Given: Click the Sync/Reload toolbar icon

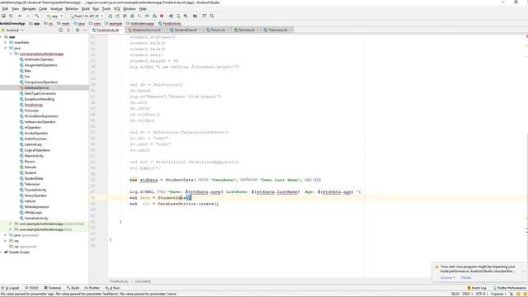Looking at the screenshot, I should click(11, 16).
